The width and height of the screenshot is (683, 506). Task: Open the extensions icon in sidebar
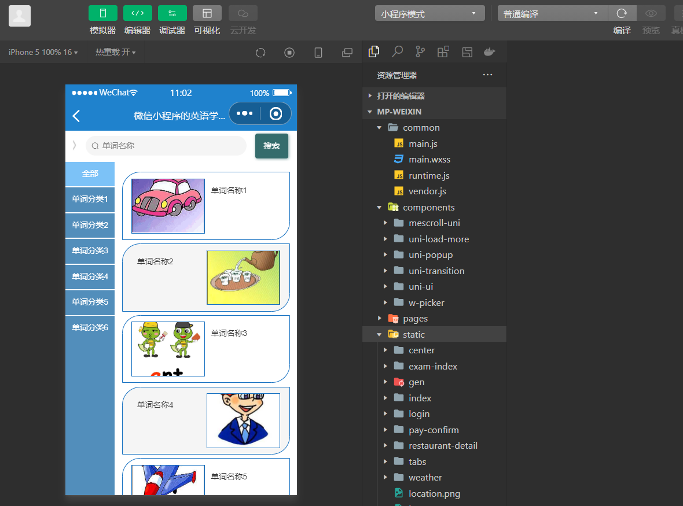click(443, 52)
